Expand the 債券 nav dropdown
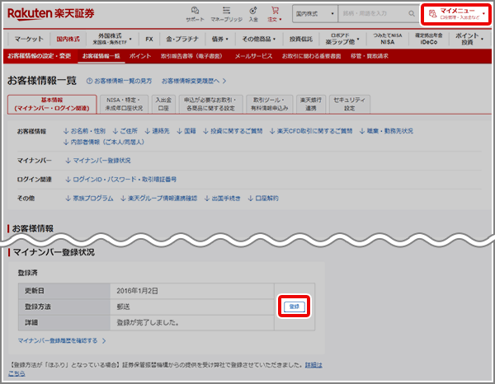The width and height of the screenshot is (495, 384). (219, 39)
